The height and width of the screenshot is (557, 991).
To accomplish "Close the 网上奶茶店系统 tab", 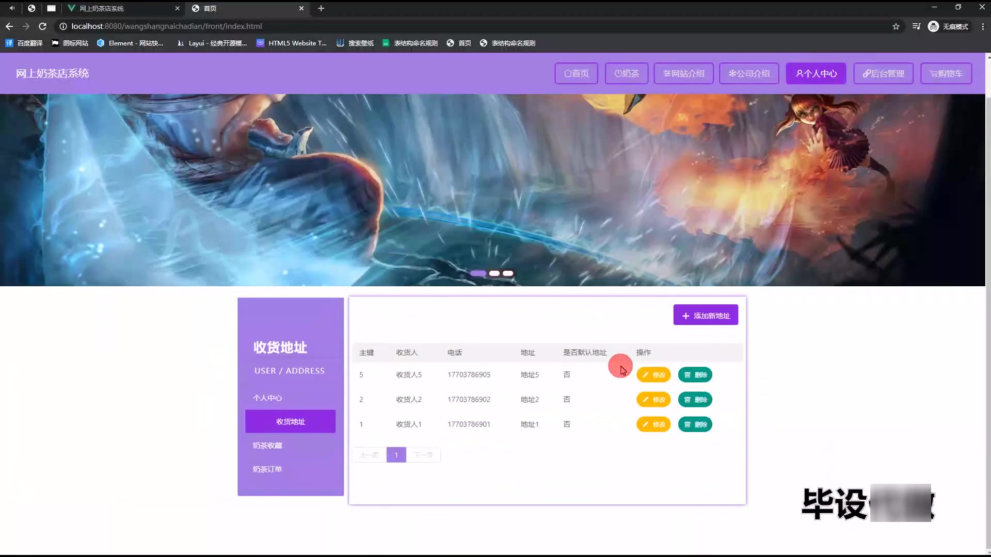I will (x=177, y=8).
